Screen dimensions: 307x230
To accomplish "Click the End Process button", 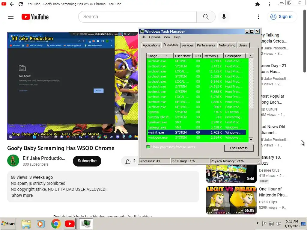I will pyautogui.click(x=239, y=148).
